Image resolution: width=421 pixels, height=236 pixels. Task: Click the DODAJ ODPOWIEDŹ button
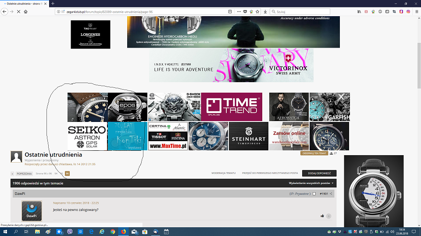pos(319,174)
